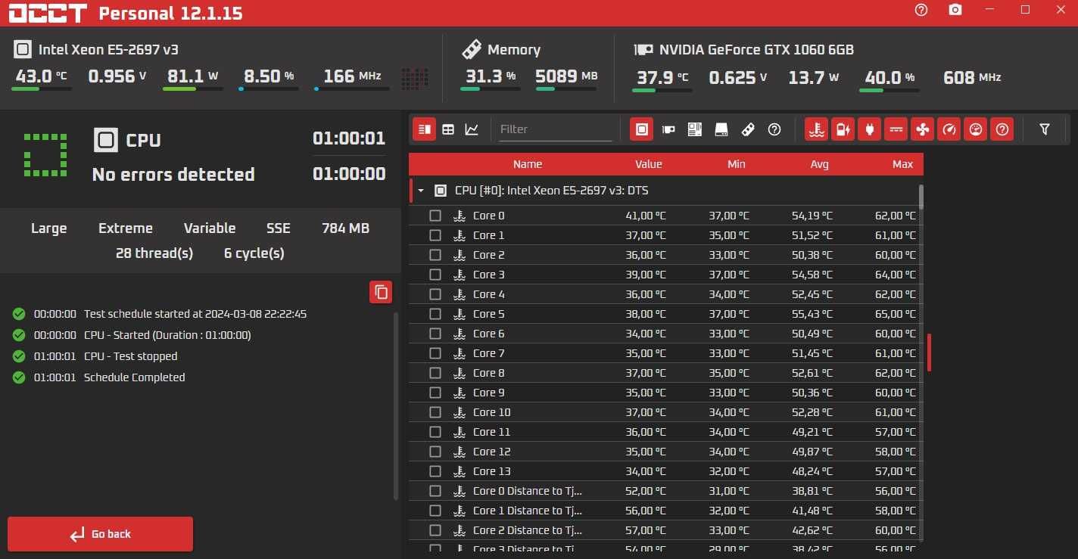Click the 784 MB memory setting text
This screenshot has width=1078, height=559.
coord(345,228)
